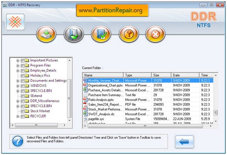Screen dimensions: 227x155
Task: Click the Sales_Item234_Report PDF icon
Action: click(86, 104)
